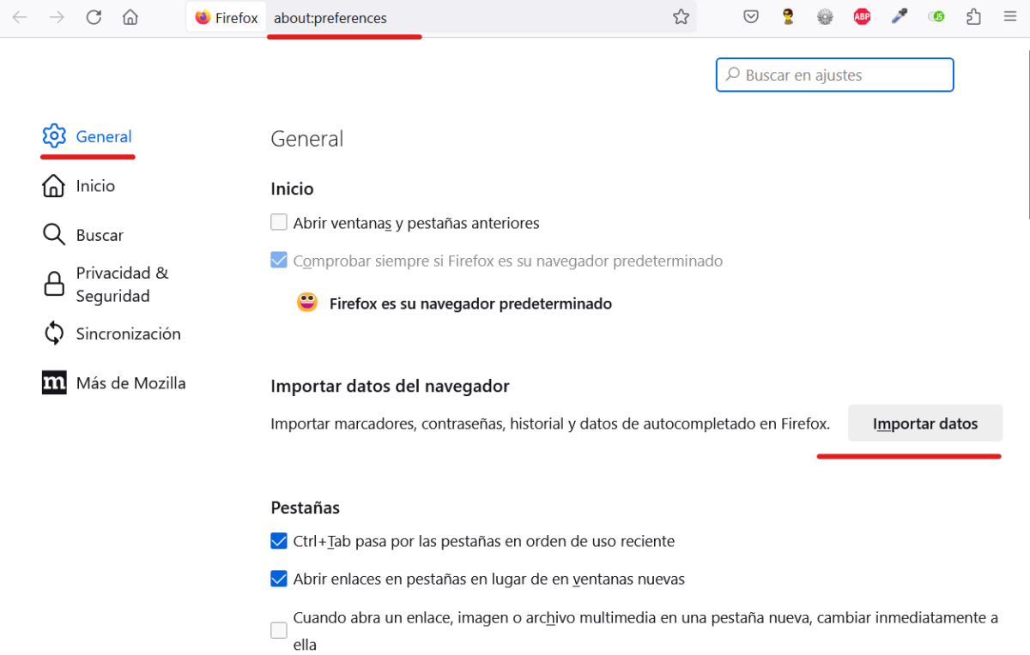
Task: Switch to the Firefox preferences tab
Action: pyautogui.click(x=226, y=16)
